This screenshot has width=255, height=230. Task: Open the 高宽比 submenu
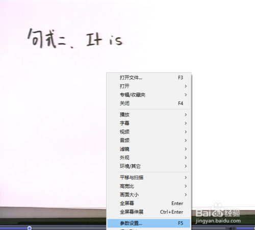[149, 186]
